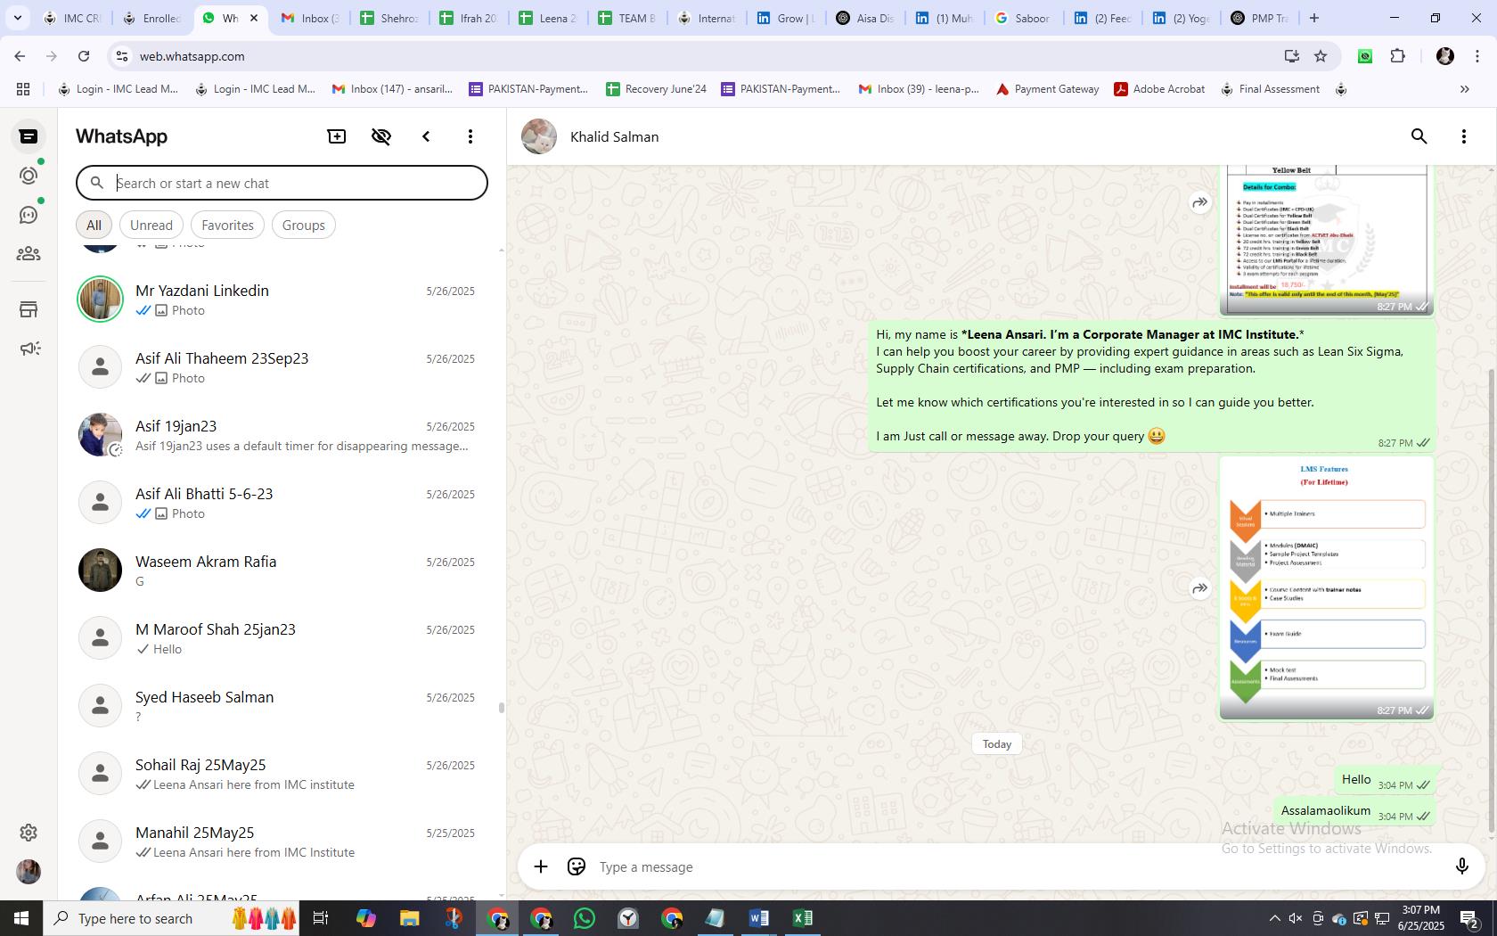
Task: Open WhatsApp Settings gear icon
Action: [29, 833]
